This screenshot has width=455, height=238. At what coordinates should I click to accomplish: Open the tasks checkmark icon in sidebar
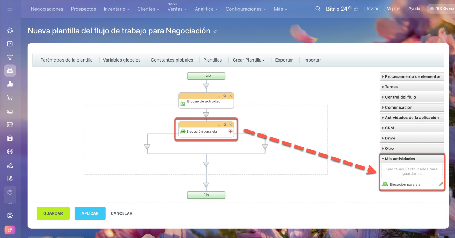coord(10,44)
